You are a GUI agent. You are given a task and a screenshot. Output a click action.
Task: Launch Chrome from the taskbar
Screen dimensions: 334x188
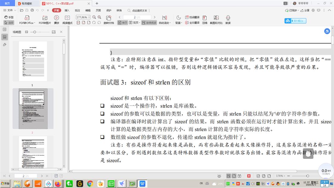point(90,184)
